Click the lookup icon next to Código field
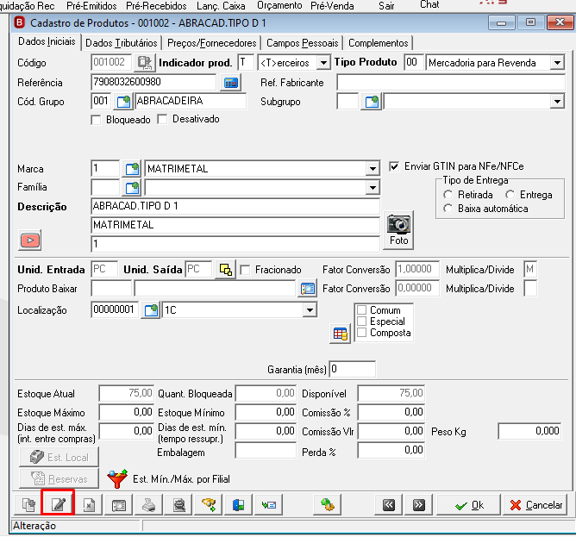The height and width of the screenshot is (537, 576). pos(144,63)
